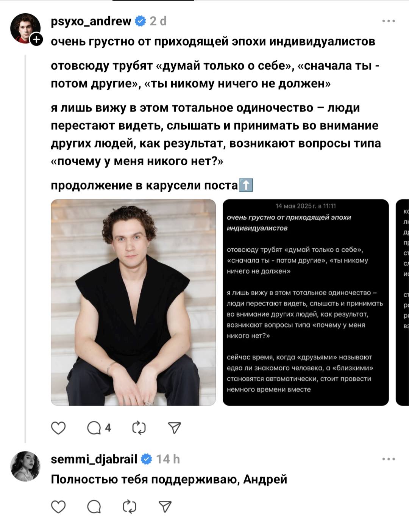409x522 pixels.
Task: Share semmi_djabrail's reply
Action: point(165,507)
